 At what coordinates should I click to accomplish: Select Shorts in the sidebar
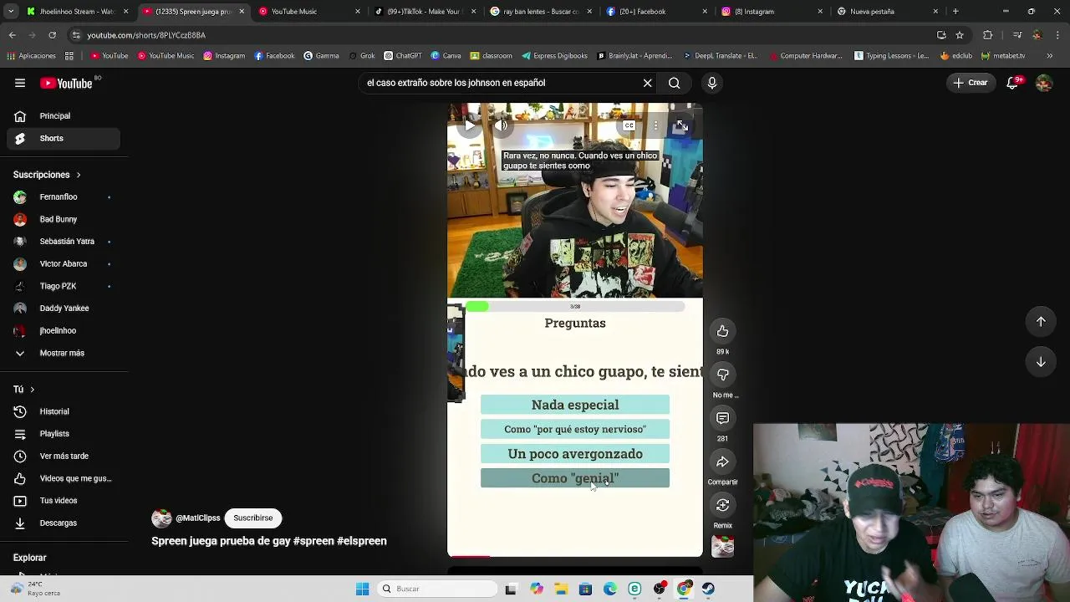tap(64, 139)
